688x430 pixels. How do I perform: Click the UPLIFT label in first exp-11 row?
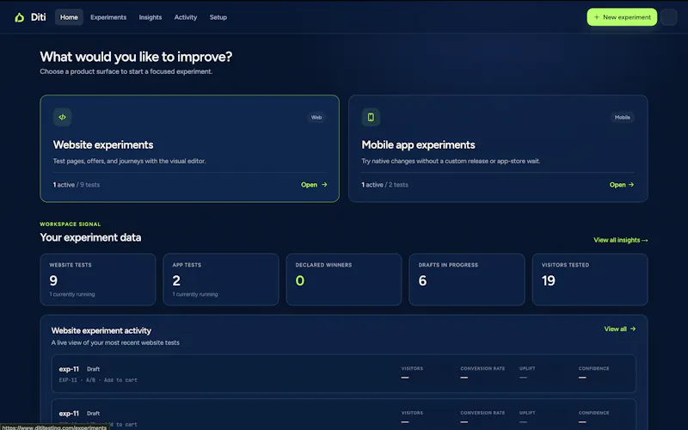pos(527,369)
